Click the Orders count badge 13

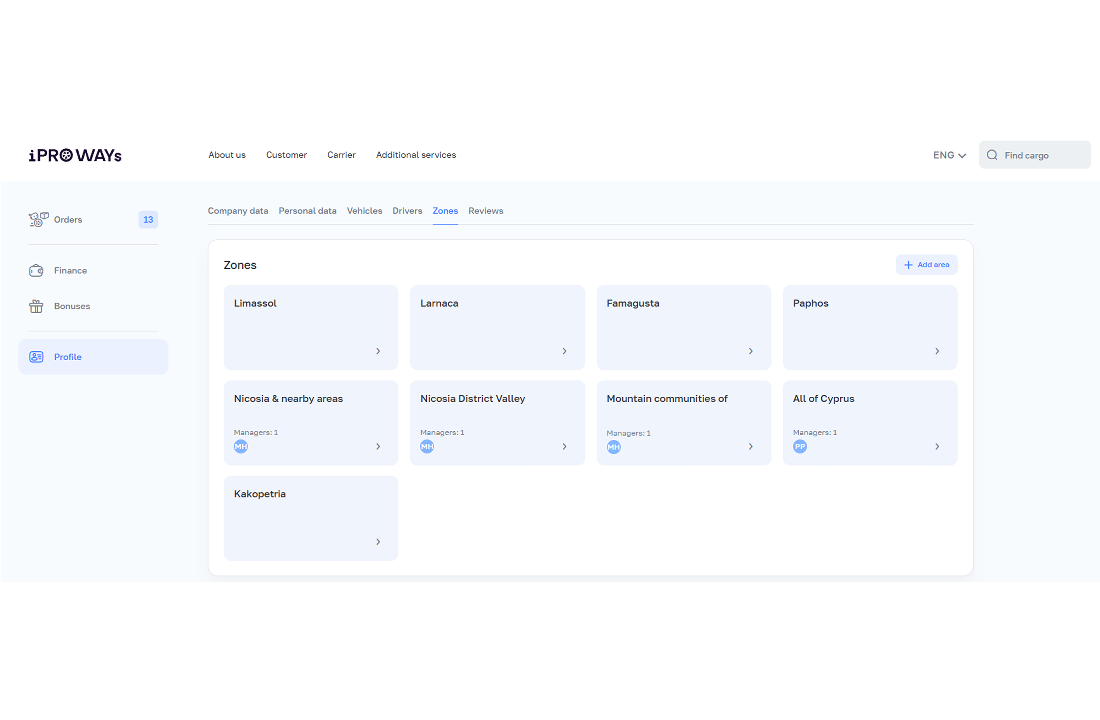(x=148, y=220)
